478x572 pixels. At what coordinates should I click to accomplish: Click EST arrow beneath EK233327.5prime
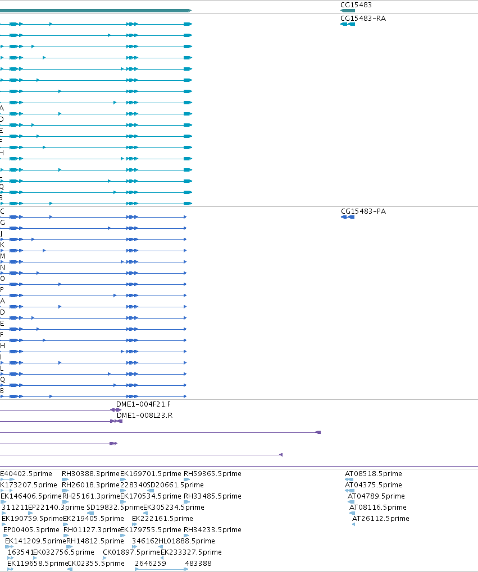(162, 558)
